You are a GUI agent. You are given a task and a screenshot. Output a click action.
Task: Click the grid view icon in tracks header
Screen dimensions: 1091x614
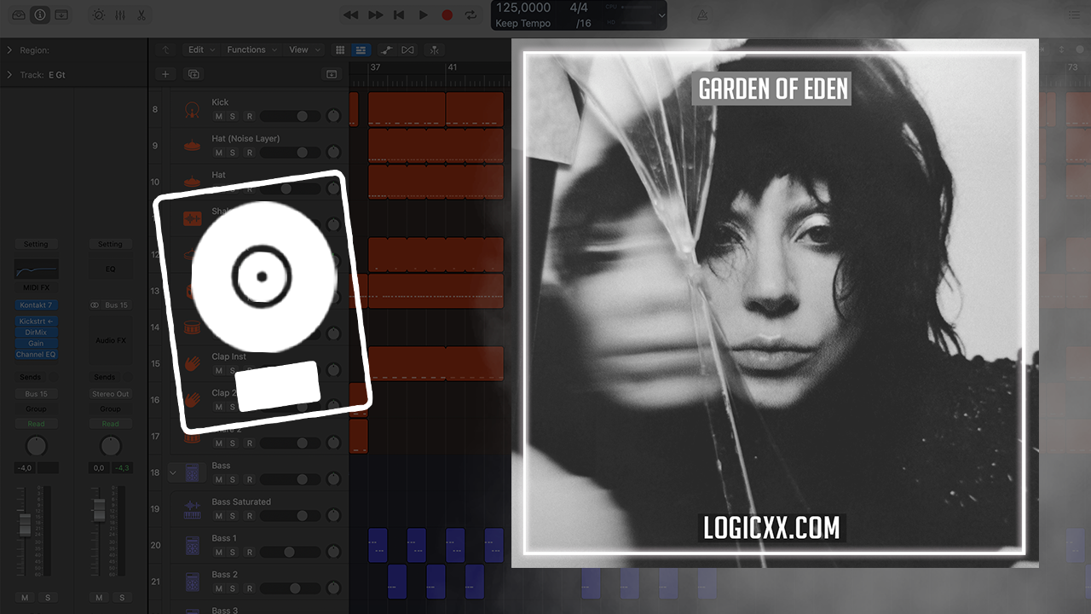pyautogui.click(x=340, y=50)
